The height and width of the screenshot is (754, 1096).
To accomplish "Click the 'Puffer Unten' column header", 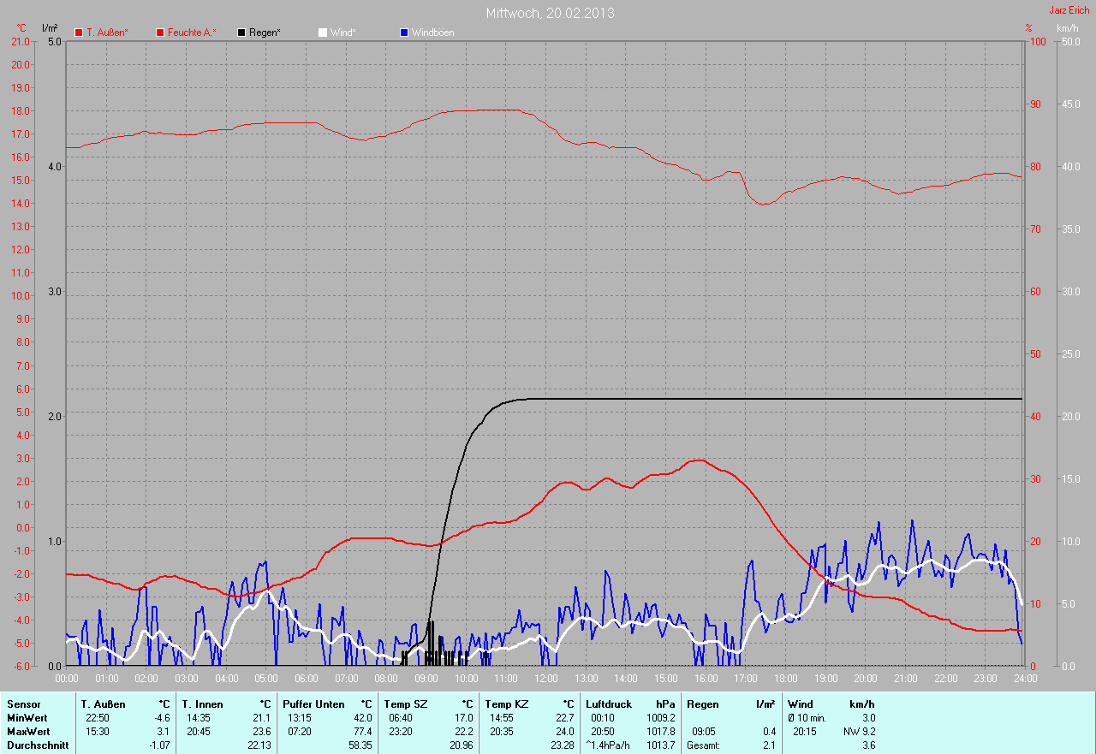I will click(313, 704).
